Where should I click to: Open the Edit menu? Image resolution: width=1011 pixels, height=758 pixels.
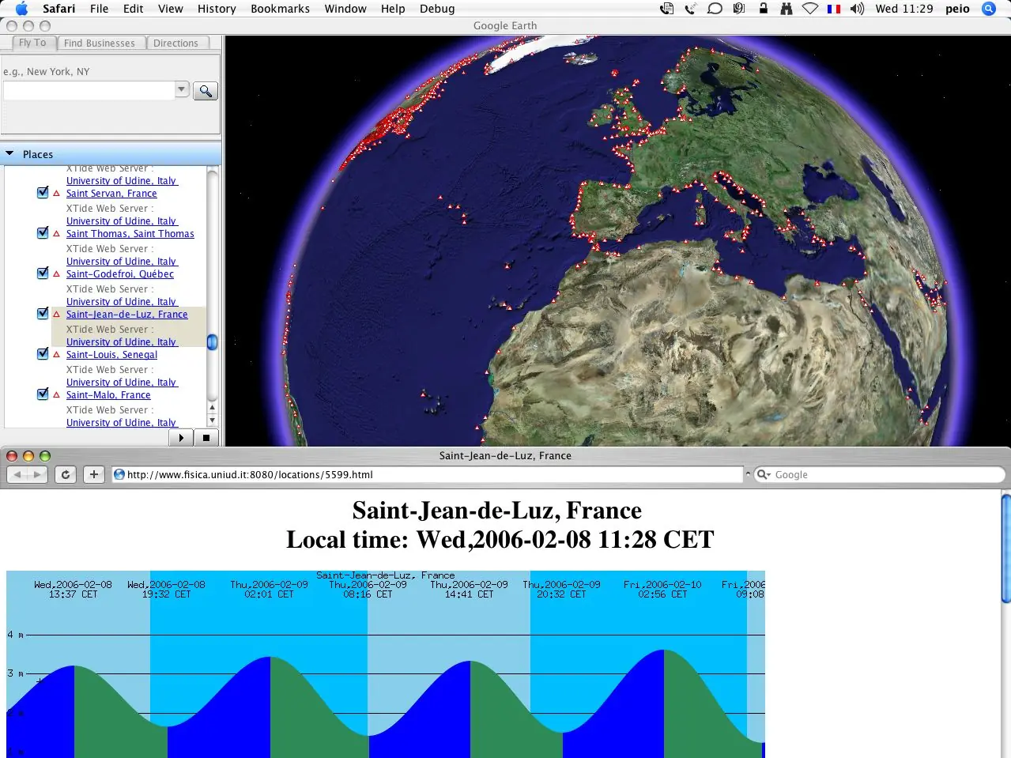point(134,9)
